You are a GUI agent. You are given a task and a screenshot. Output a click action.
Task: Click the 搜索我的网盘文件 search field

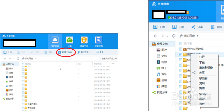tap(109, 58)
